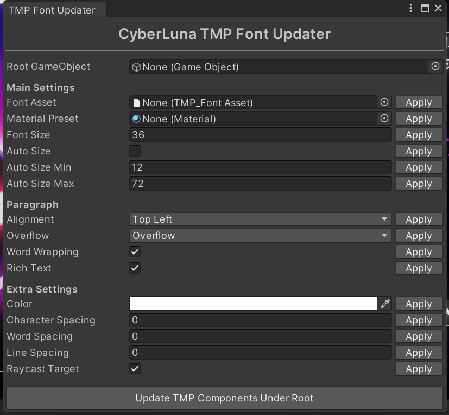Toggle the Raycast Target checkbox
Viewport: 449px width, 415px height.
point(135,369)
